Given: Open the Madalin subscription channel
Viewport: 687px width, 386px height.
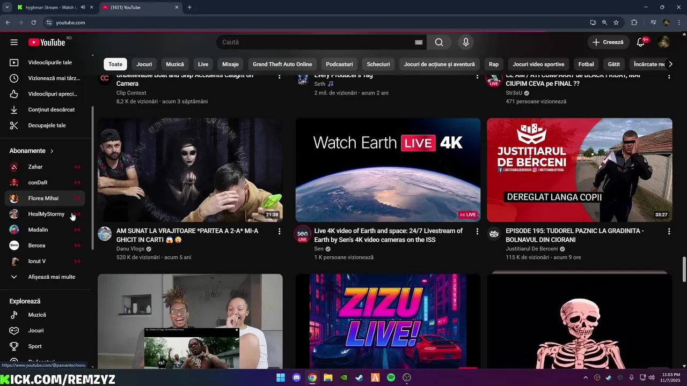Looking at the screenshot, I should click(45, 229).
